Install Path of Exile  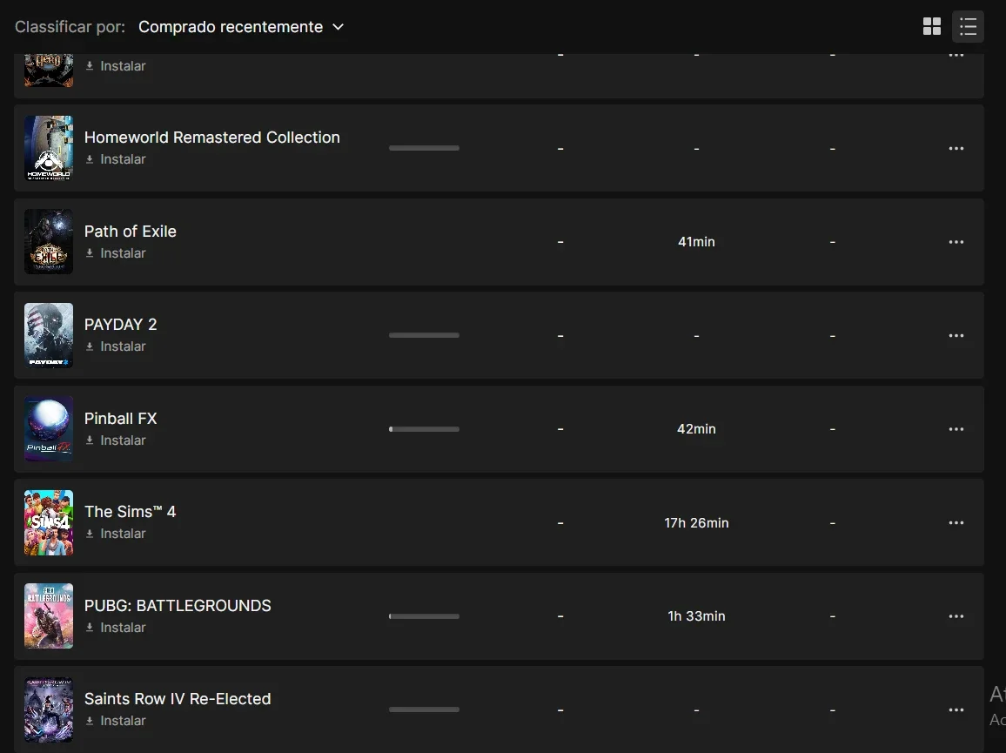tap(116, 253)
